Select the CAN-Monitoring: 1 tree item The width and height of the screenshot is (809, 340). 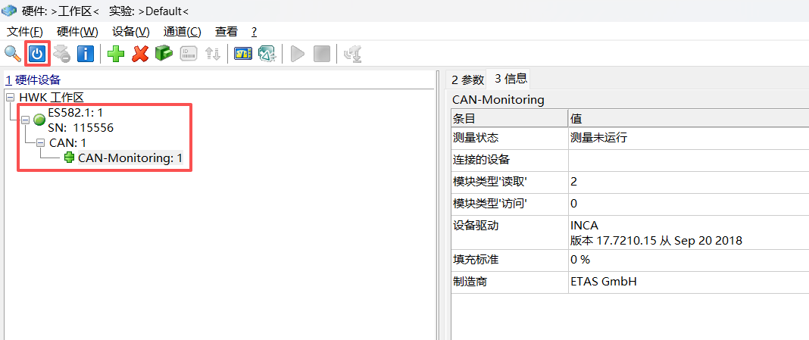(130, 158)
